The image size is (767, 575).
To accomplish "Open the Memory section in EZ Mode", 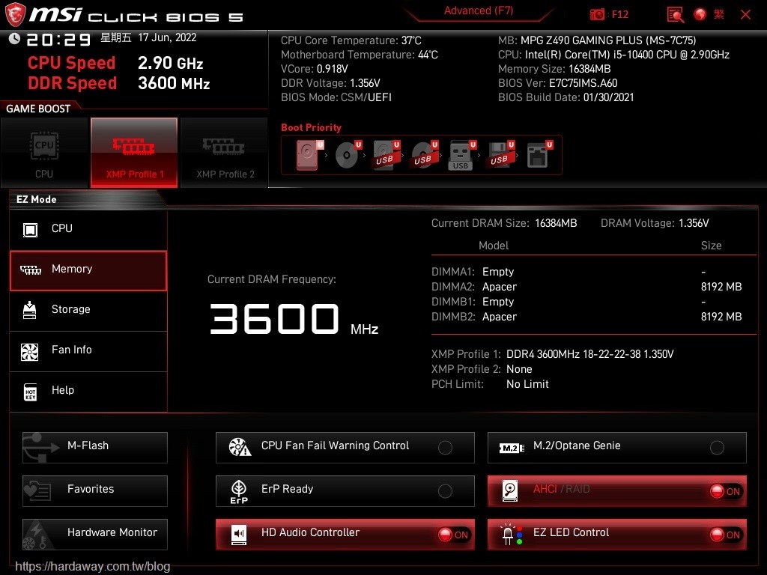I will pos(88,270).
